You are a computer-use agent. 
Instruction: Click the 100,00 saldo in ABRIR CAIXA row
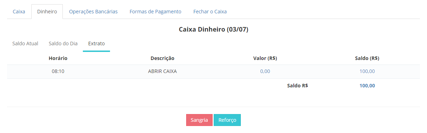tap(367, 71)
